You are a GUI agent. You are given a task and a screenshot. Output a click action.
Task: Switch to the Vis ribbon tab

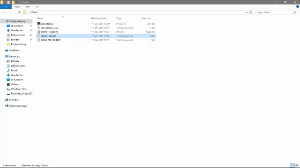point(37,7)
